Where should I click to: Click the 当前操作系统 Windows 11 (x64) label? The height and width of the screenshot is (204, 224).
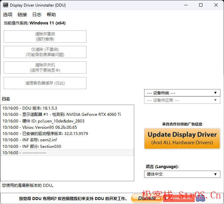[34, 23]
